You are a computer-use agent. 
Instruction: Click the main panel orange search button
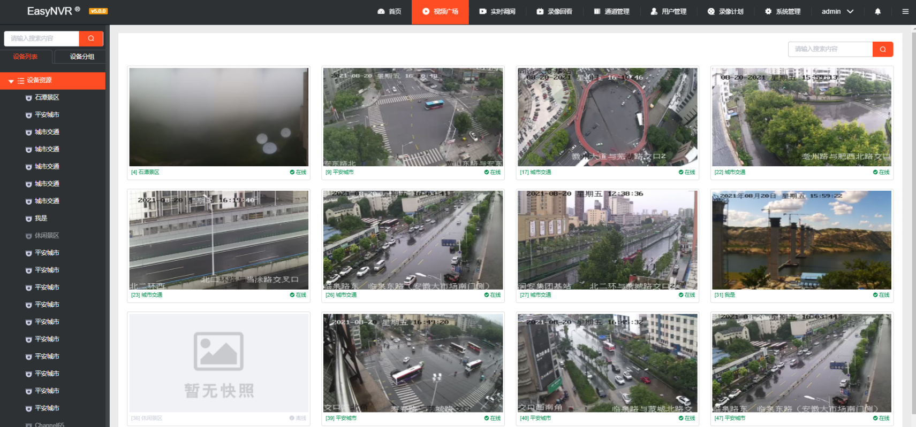tap(882, 49)
